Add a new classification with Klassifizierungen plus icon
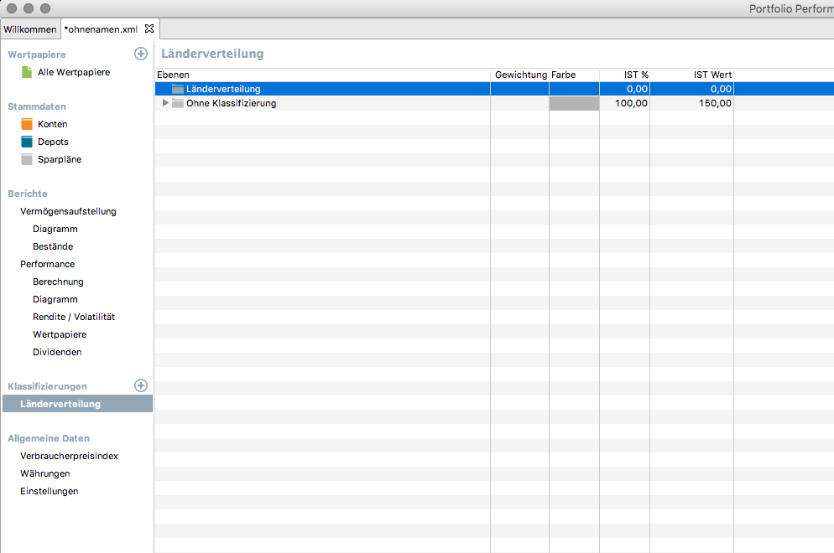 point(140,385)
